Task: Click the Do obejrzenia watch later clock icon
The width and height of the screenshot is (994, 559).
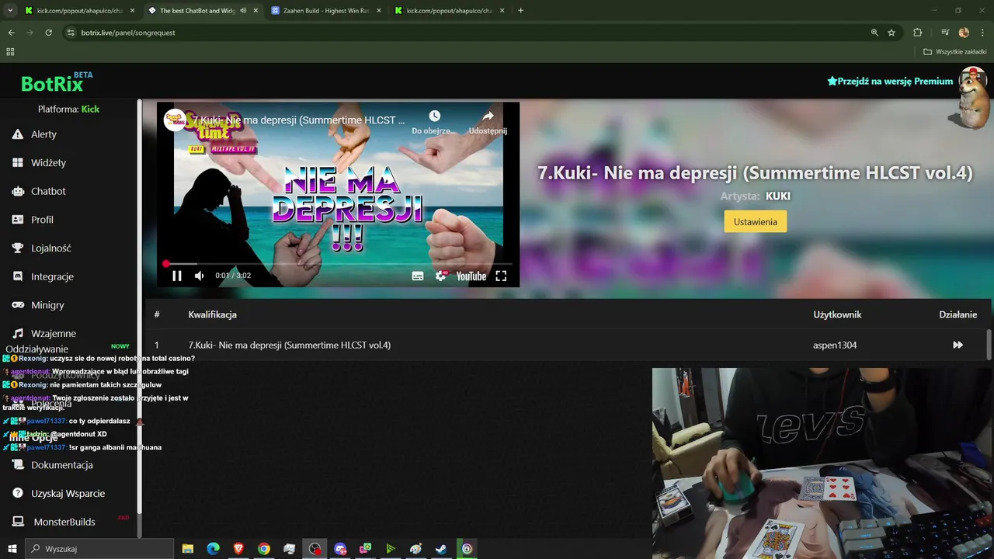Action: [434, 116]
